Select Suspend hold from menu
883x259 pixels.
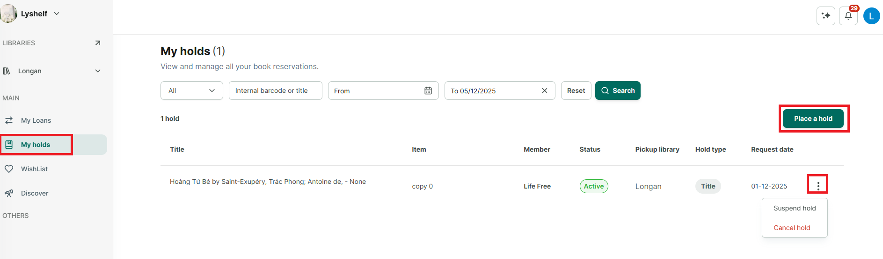coord(795,208)
